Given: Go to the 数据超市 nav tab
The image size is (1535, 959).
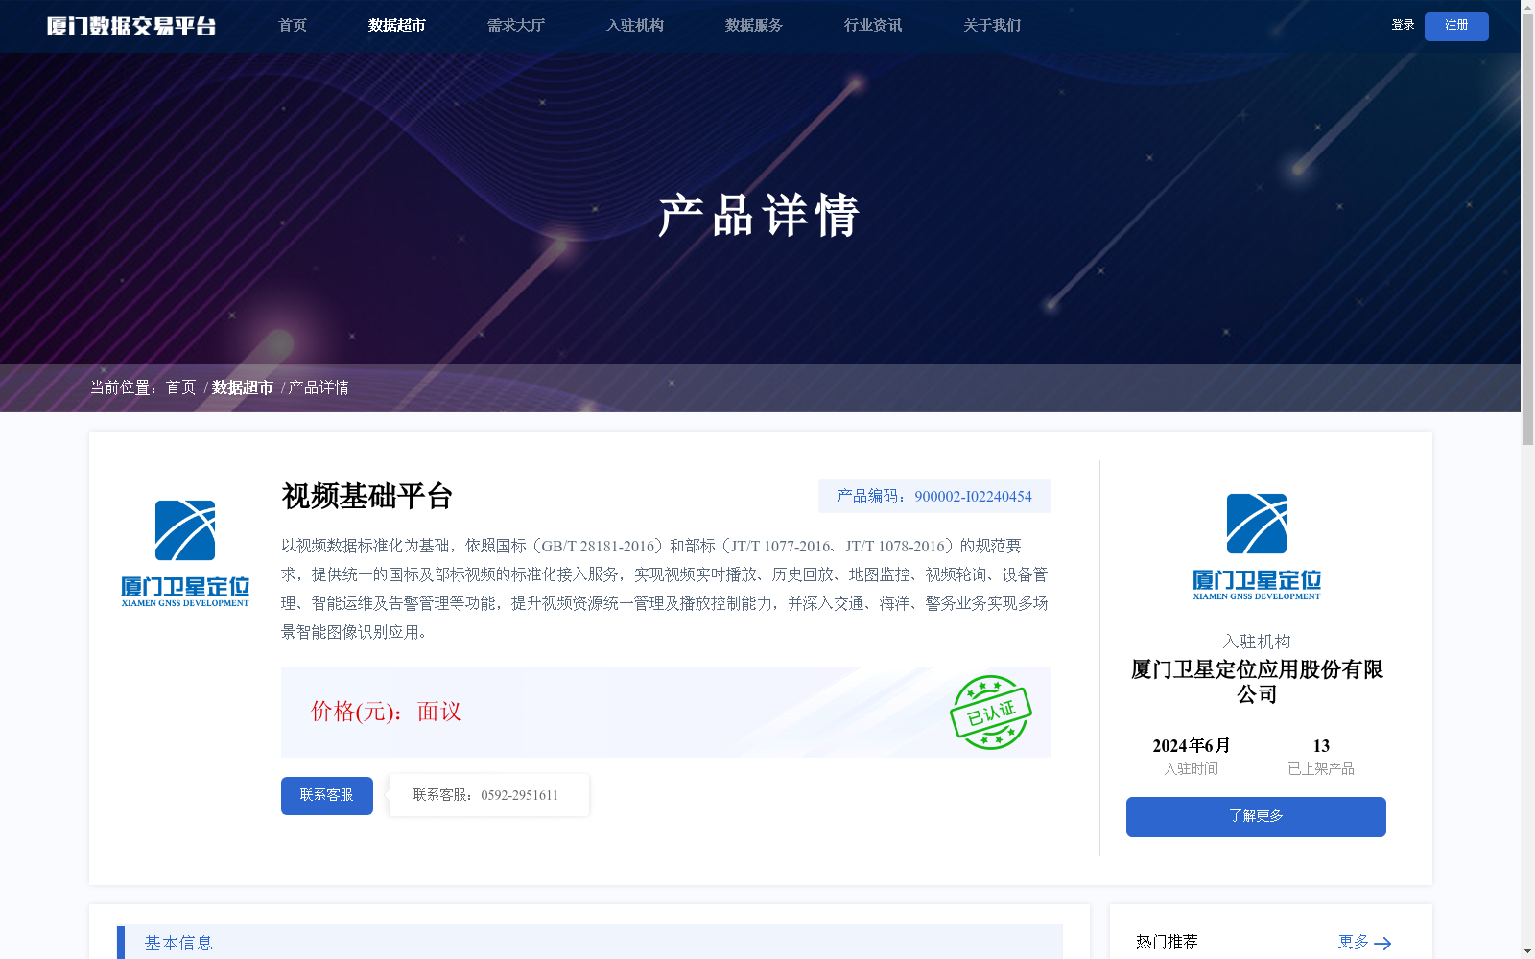Looking at the screenshot, I should point(397,26).
